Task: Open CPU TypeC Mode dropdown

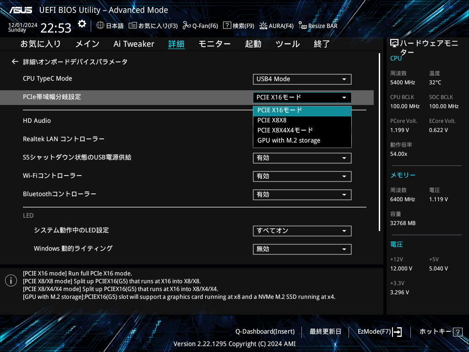Action: tap(302, 79)
